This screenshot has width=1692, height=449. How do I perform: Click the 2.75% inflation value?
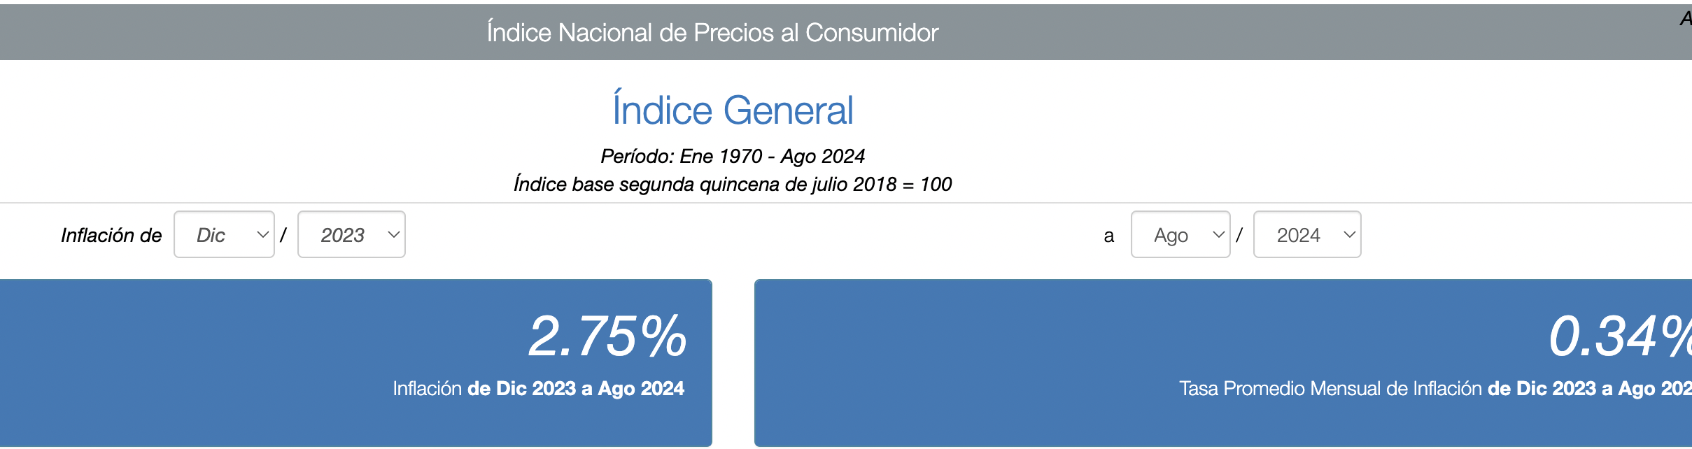(607, 336)
